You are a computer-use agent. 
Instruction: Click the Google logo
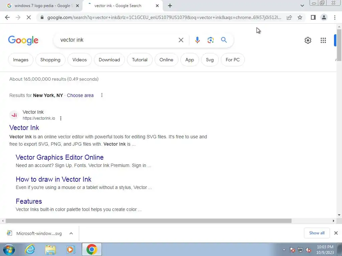tap(23, 40)
